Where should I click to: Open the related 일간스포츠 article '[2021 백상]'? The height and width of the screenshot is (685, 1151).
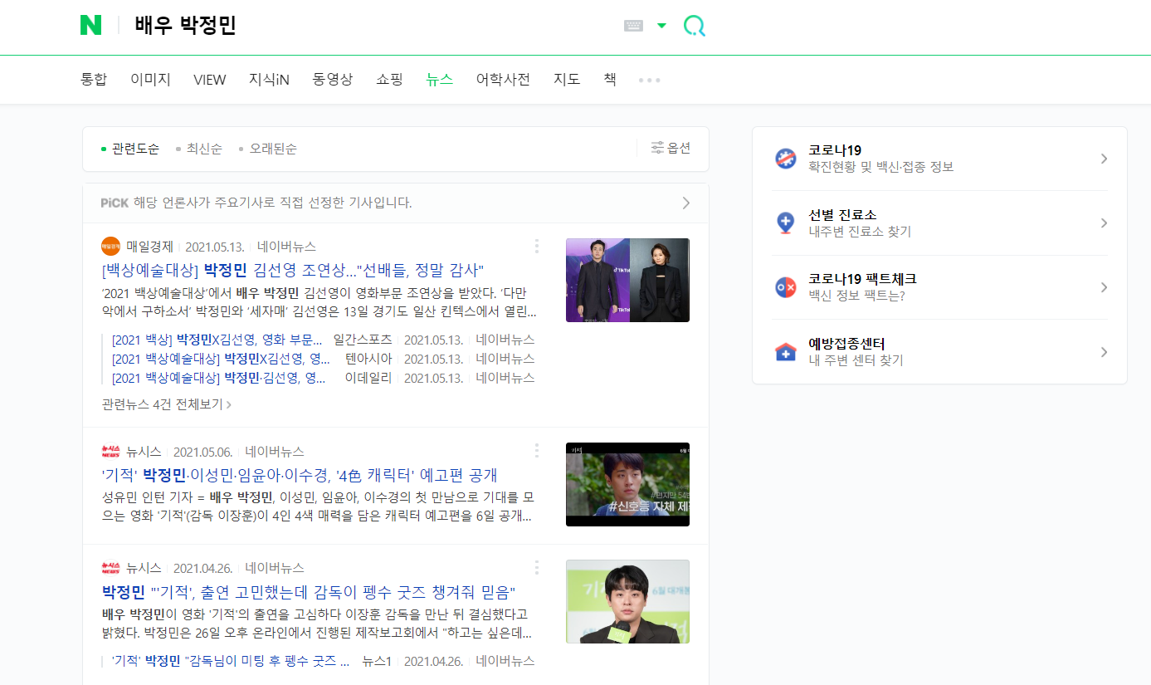217,340
